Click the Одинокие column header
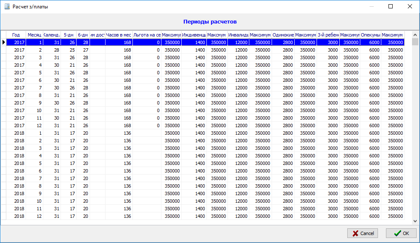 point(283,35)
